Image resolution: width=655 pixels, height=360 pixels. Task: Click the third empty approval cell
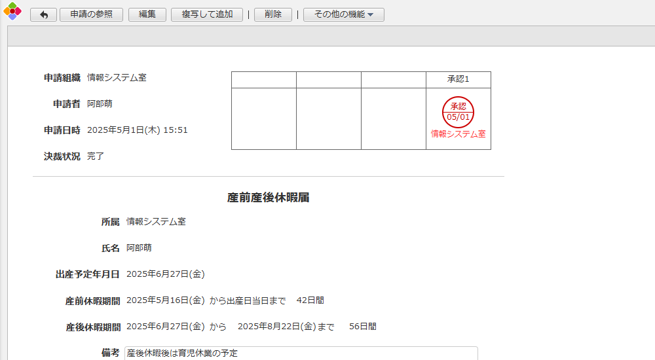(393, 118)
